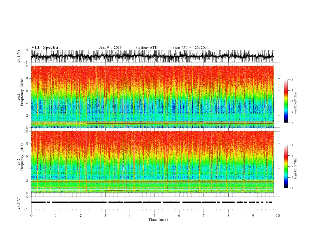Click the "ch.1(V)" axis label
The image size is (313, 242).
[19, 56]
